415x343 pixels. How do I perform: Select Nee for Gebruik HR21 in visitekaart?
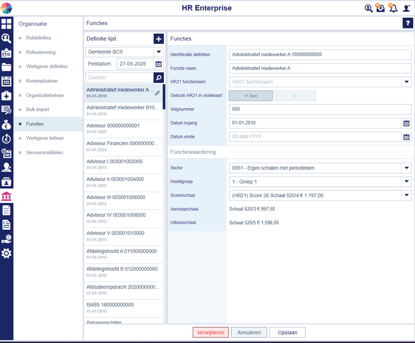[x=251, y=96]
